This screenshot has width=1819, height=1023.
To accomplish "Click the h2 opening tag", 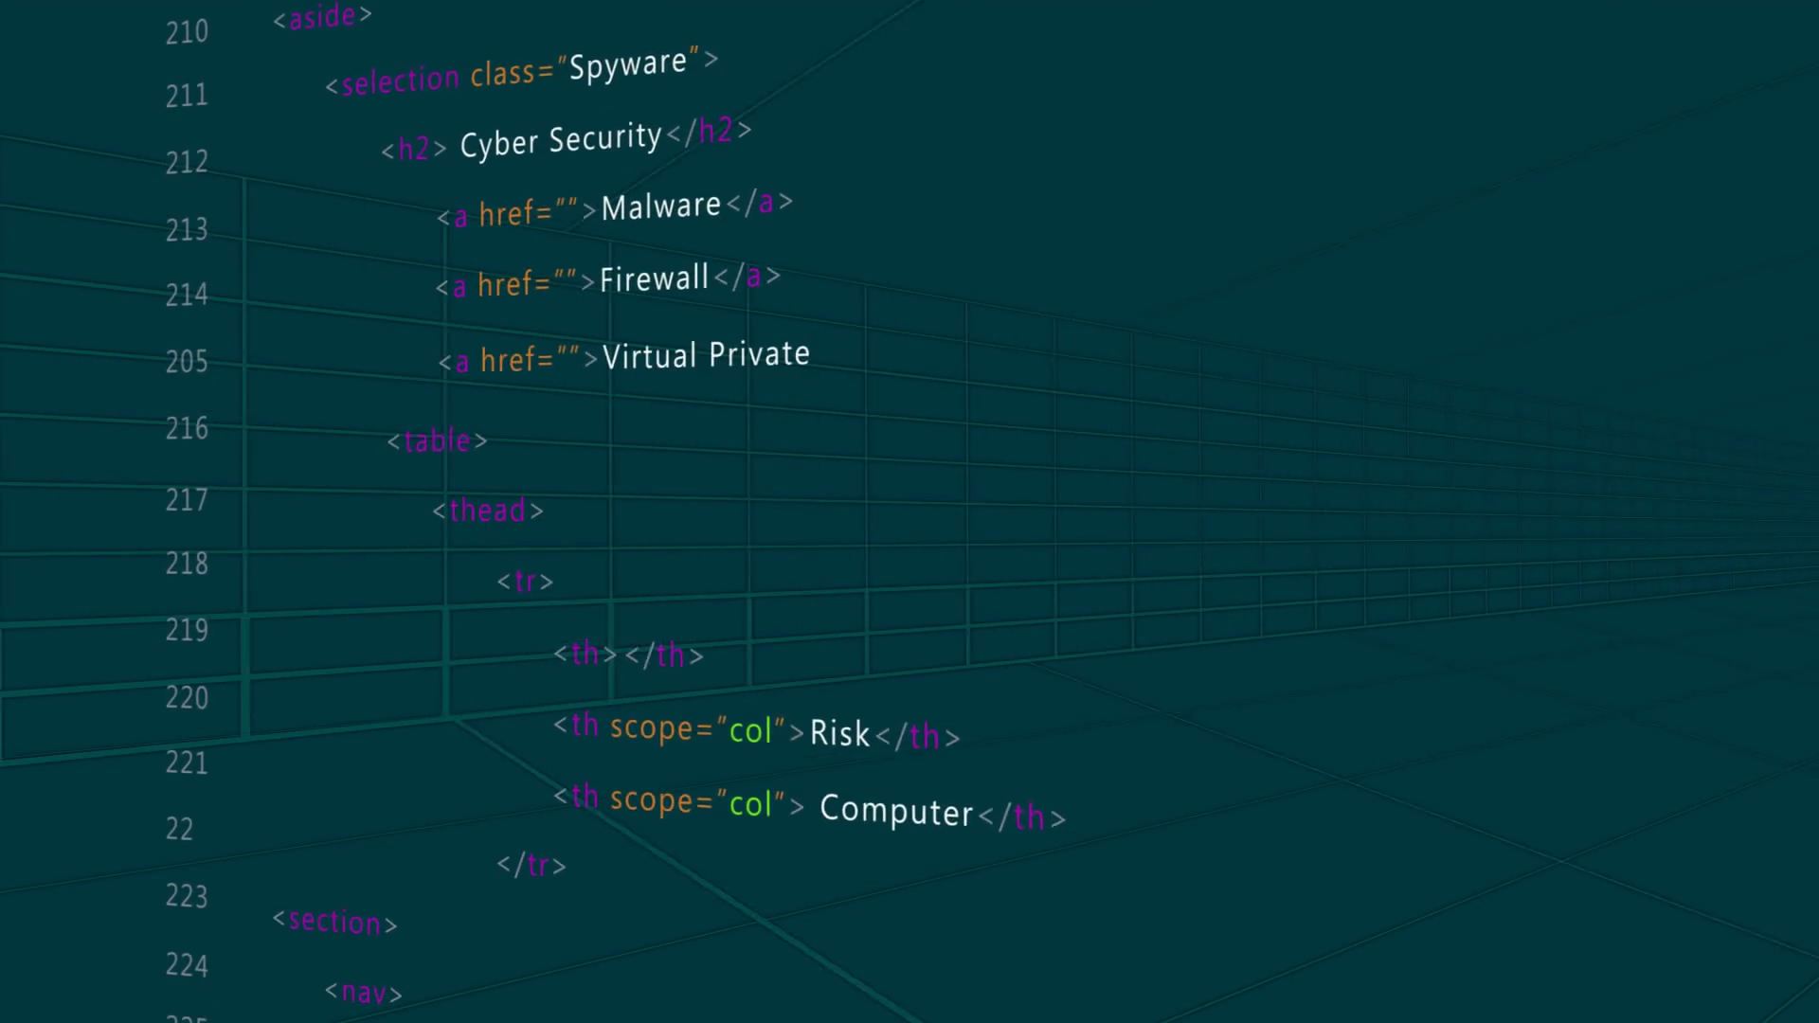I will [x=413, y=149].
